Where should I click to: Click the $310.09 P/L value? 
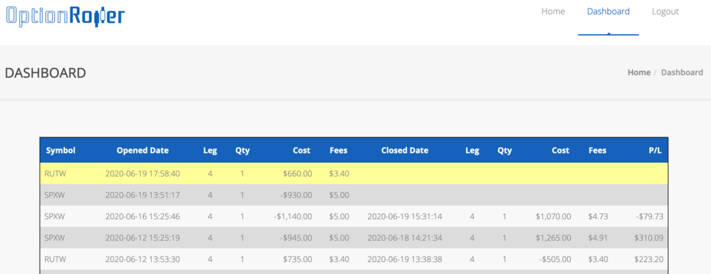650,238
